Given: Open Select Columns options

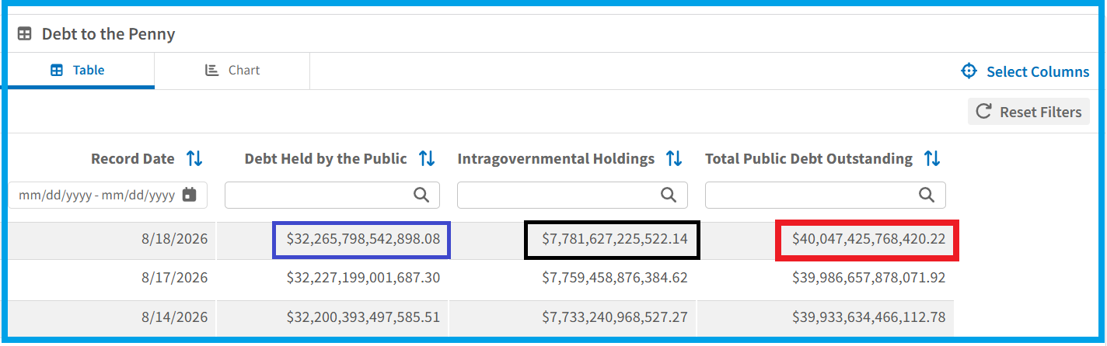Looking at the screenshot, I should (1025, 71).
